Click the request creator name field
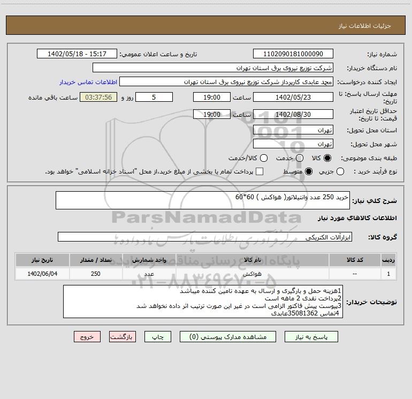This screenshot has width=412, height=399. coord(226,82)
